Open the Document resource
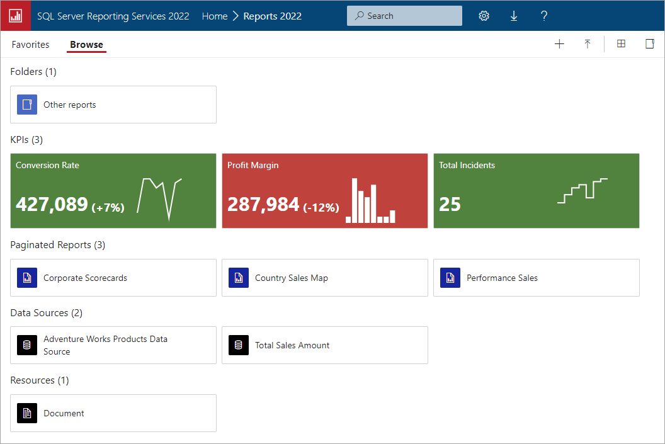665x444 pixels. (x=113, y=413)
